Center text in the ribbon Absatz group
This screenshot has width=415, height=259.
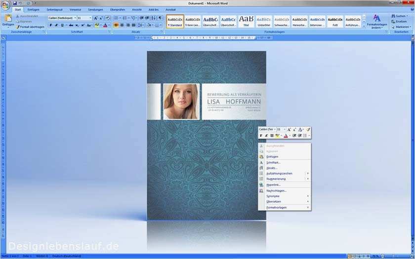coord(122,25)
